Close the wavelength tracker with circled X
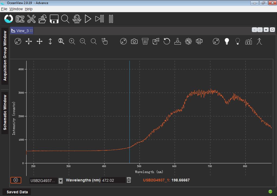 [x=16, y=180]
